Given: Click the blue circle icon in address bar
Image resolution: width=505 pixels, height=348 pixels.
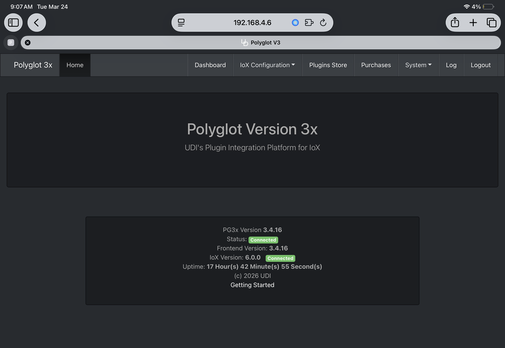Looking at the screenshot, I should click(295, 23).
